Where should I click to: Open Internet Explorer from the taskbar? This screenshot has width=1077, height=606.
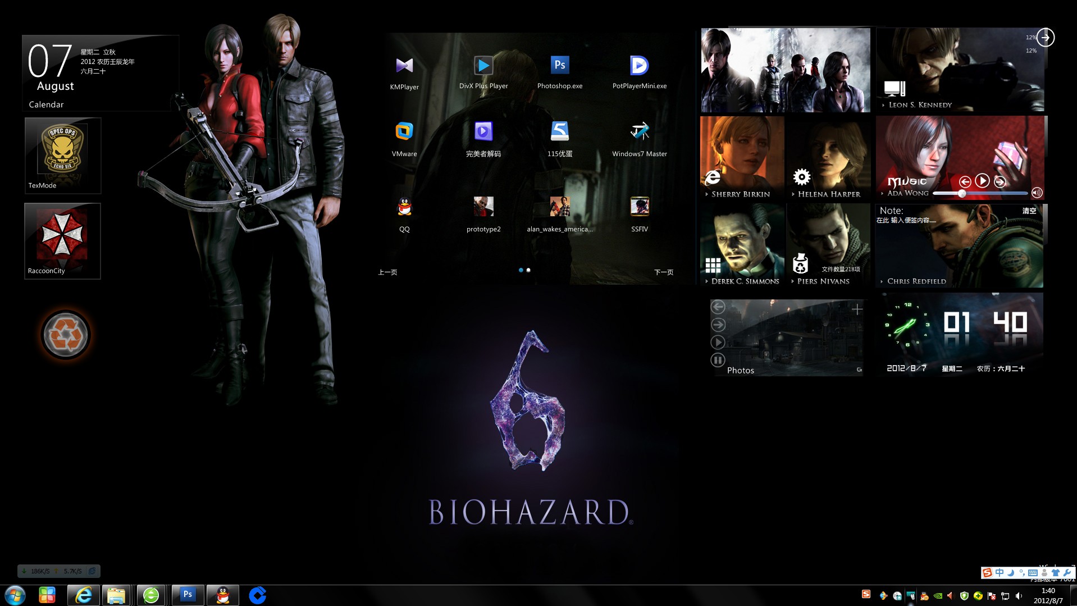(84, 595)
